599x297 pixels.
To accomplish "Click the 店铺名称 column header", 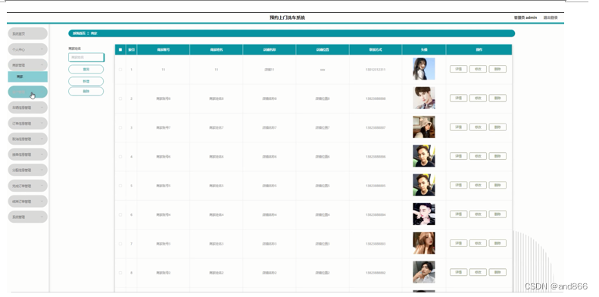I will [270, 50].
